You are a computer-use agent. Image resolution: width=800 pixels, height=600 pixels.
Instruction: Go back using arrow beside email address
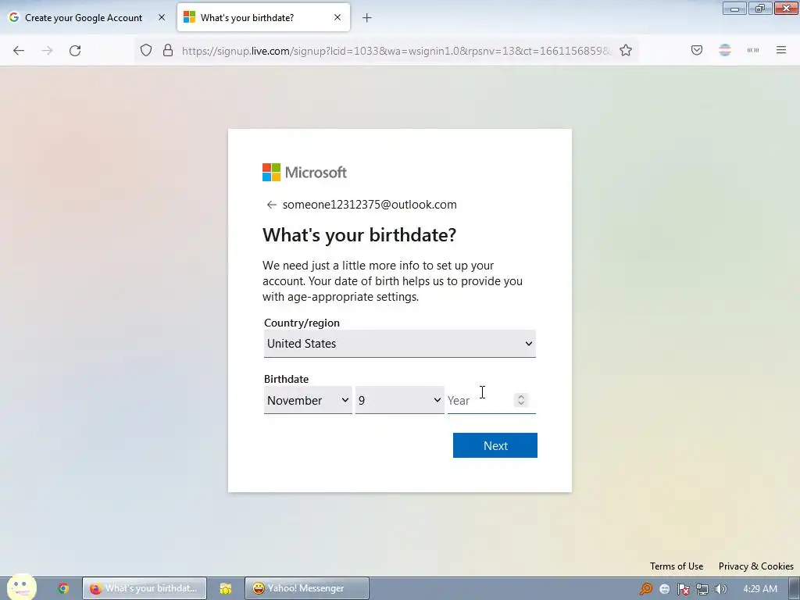(x=271, y=205)
